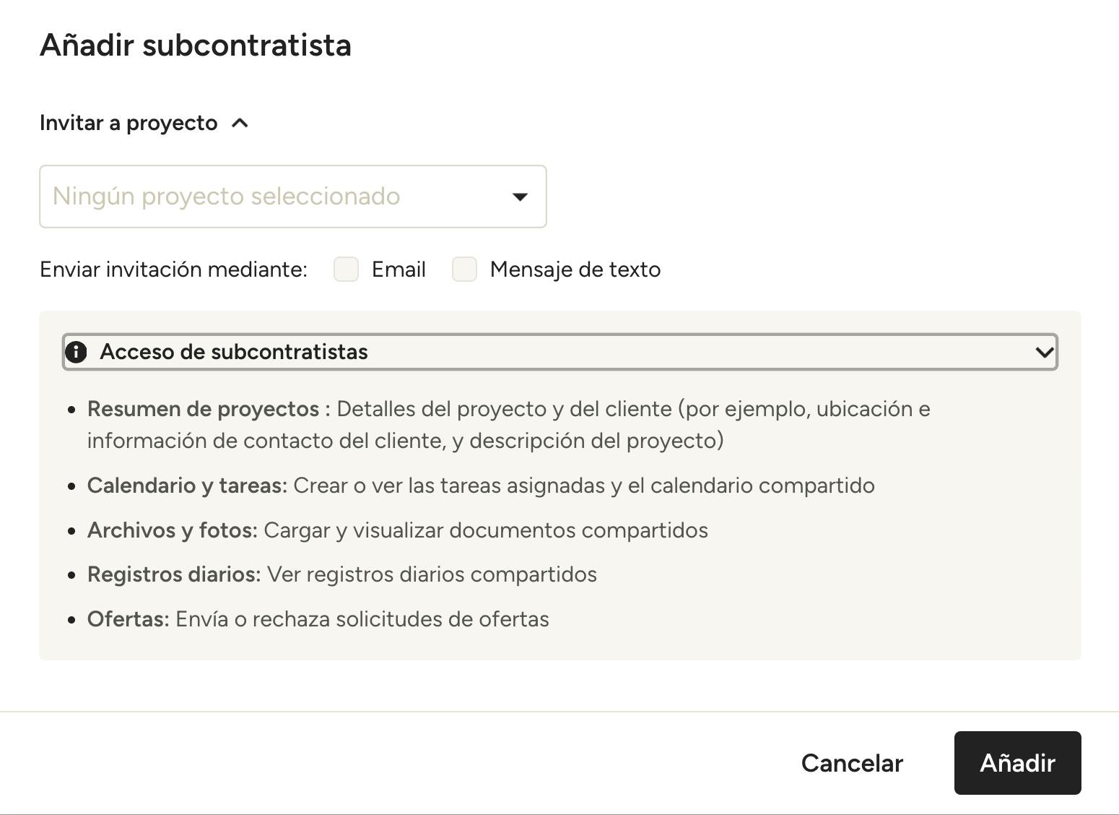This screenshot has height=815, width=1119.
Task: Click the Añadir subcontratista dialog title
Action: point(196,45)
